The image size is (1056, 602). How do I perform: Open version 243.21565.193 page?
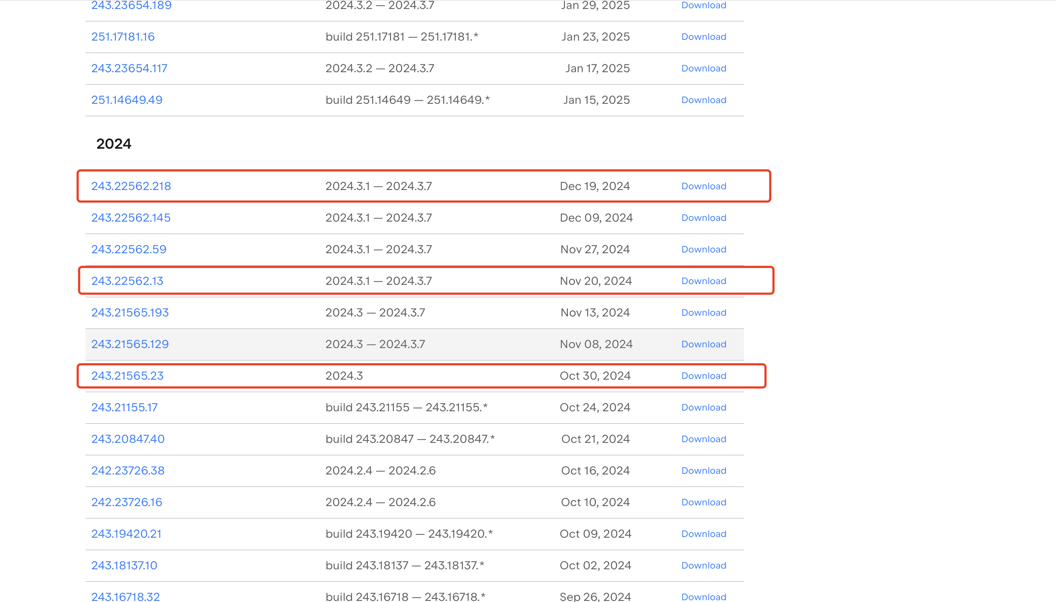click(x=130, y=312)
